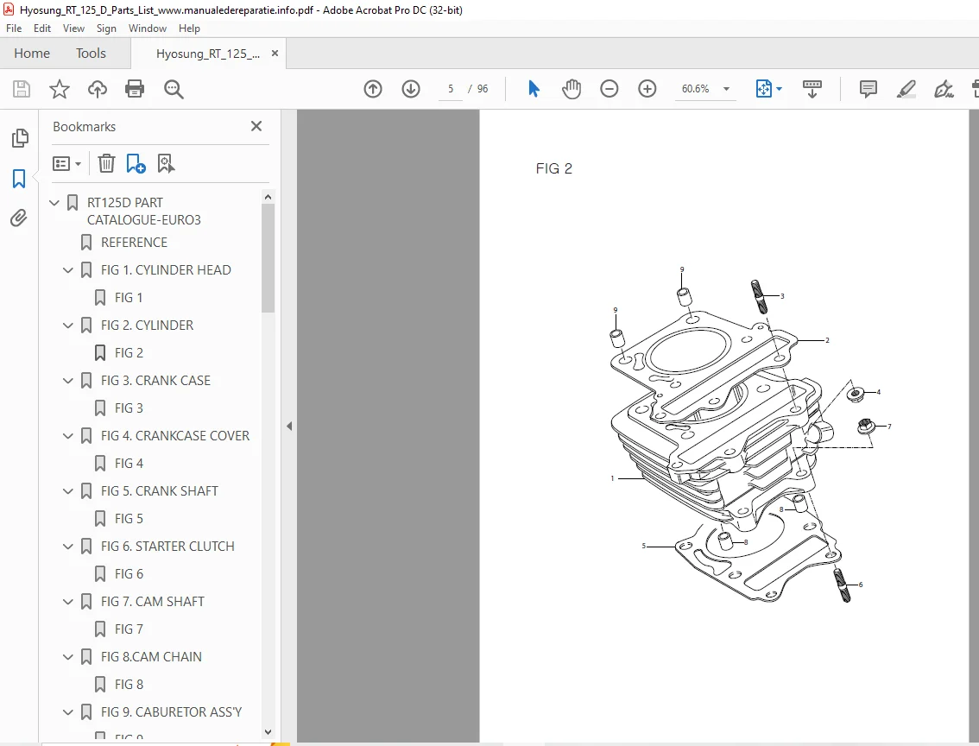
Task: Open the Edit menu
Action: (41, 28)
